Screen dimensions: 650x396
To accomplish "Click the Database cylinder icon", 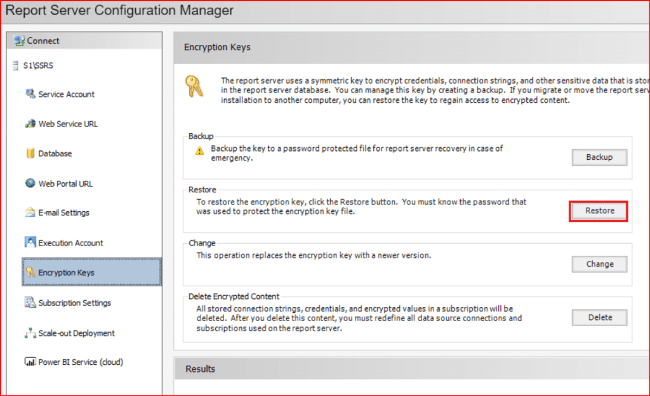I will pyautogui.click(x=30, y=154).
